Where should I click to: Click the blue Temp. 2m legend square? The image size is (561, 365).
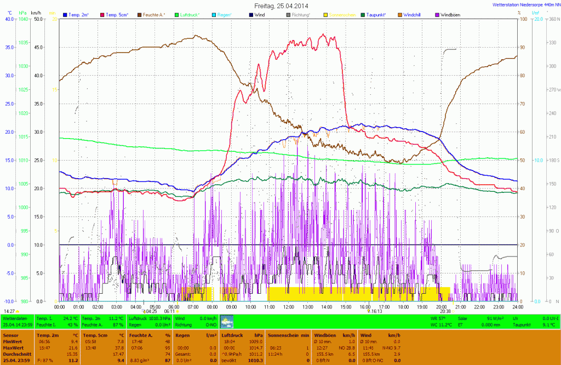pos(65,14)
